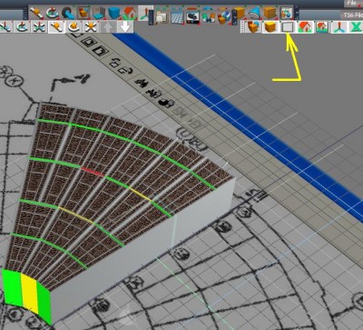Click the orange objects cluster icon

tap(253, 27)
